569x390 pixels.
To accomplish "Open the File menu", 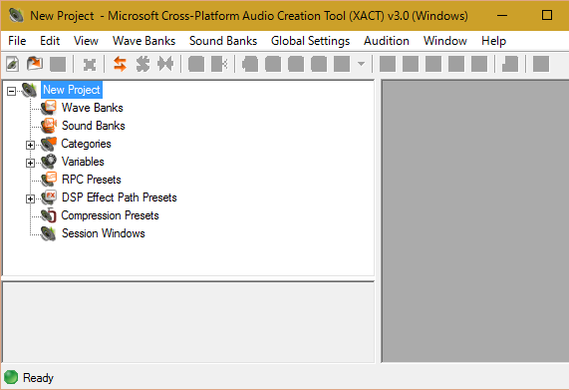I will coord(17,41).
